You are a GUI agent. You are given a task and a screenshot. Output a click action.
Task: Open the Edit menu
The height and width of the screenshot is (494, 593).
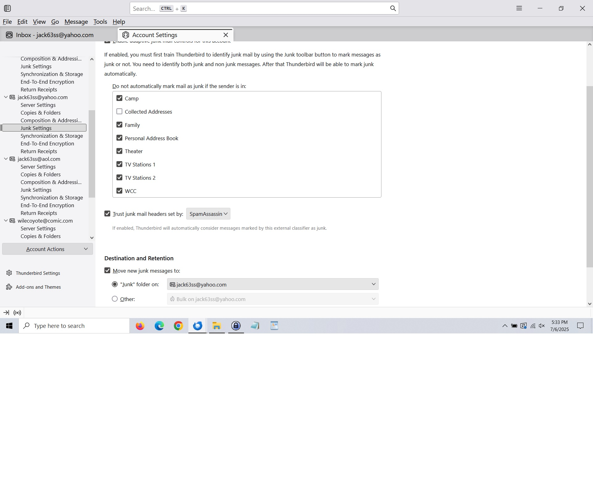pyautogui.click(x=22, y=22)
